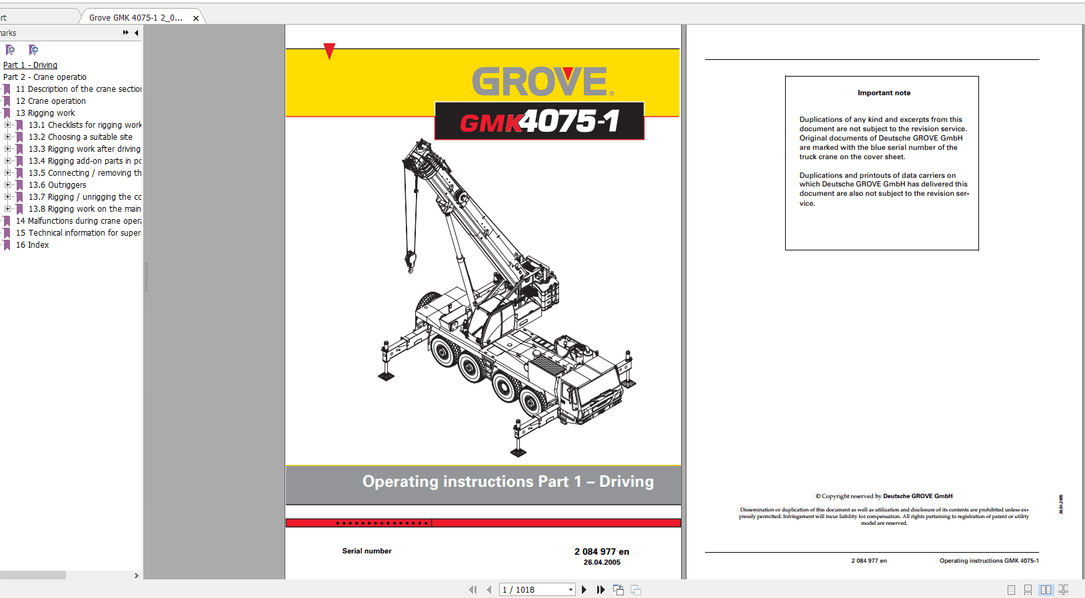1085x598 pixels.
Task: Select bookmark 16 Index
Action: tap(32, 245)
